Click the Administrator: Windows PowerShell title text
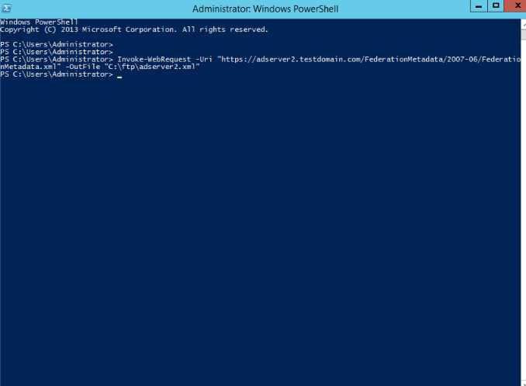Image resolution: width=526 pixels, height=386 pixels. click(x=265, y=9)
